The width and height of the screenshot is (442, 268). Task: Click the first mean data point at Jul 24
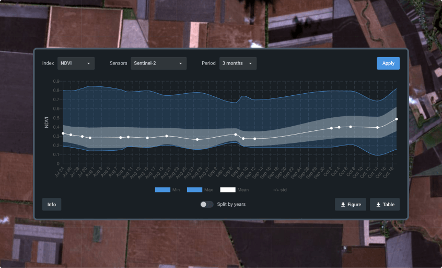(x=63, y=133)
